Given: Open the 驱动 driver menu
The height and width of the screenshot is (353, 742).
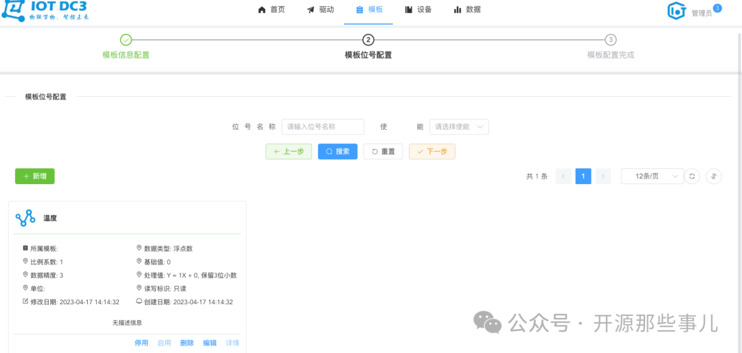Looking at the screenshot, I should coord(320,10).
